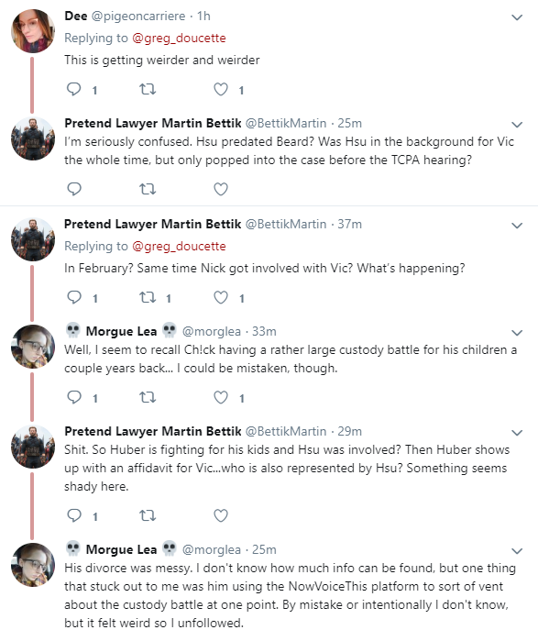Open @greg_doucette link in Dee's reply
Screen dimensions: 538x641
(179, 38)
